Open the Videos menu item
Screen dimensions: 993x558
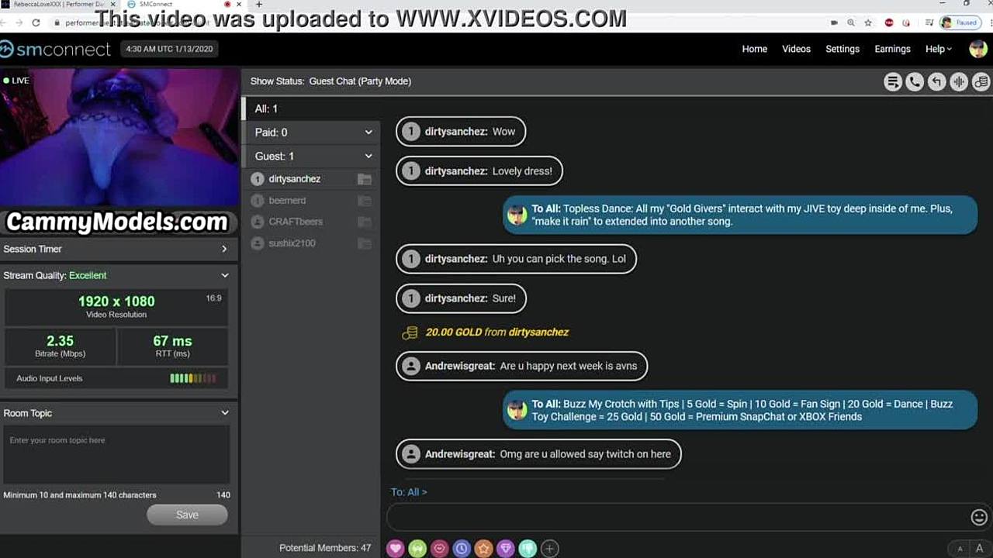tap(796, 49)
